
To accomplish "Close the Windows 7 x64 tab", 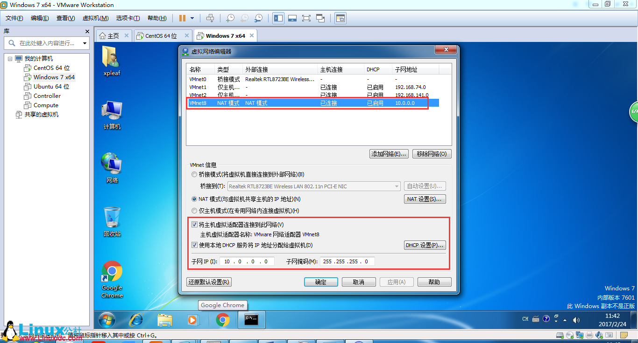I will [252, 35].
